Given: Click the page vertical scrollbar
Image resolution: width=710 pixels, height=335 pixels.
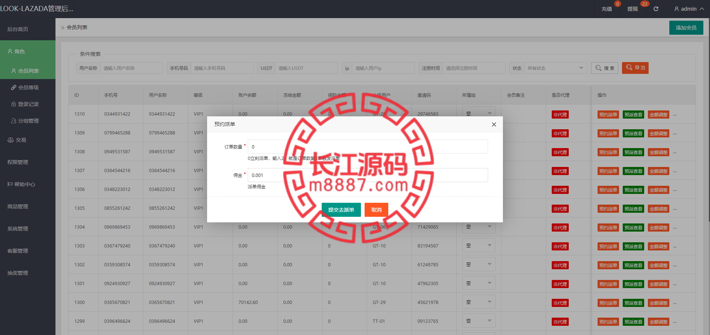Looking at the screenshot, I should [709, 120].
